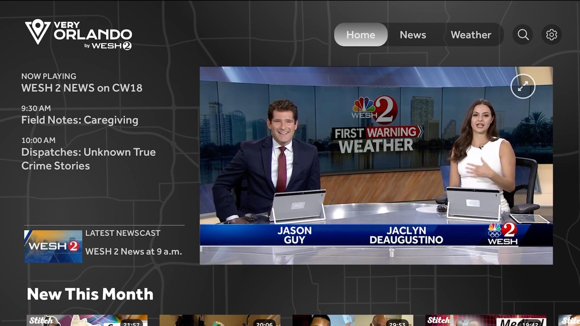The height and width of the screenshot is (326, 580).
Task: Select the LATEST NEWSCAST label
Action: 123,233
